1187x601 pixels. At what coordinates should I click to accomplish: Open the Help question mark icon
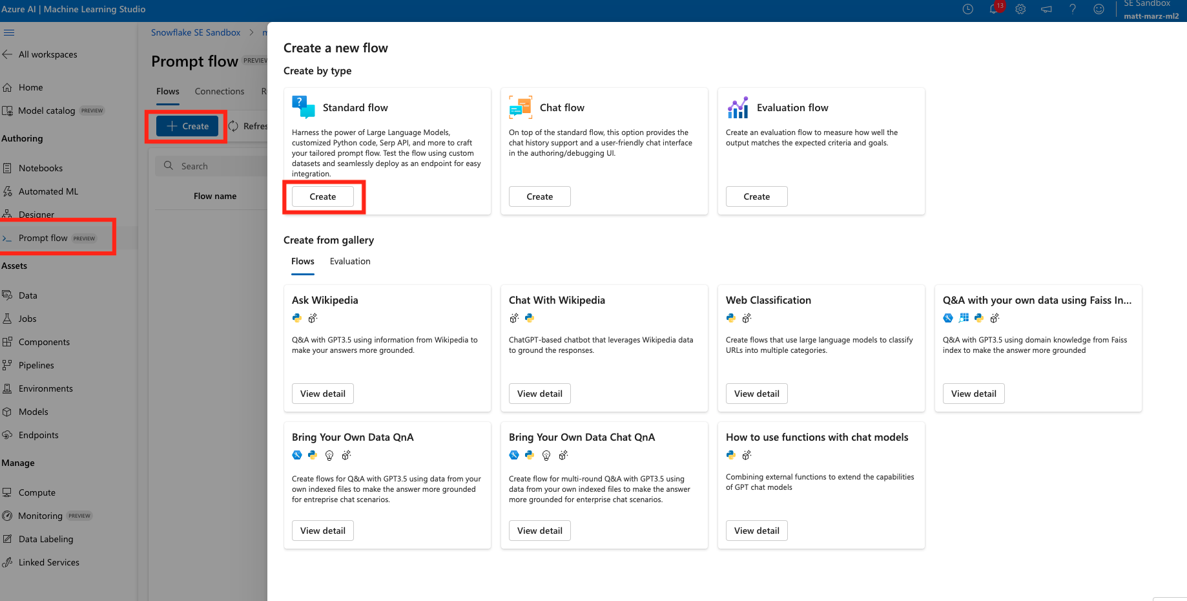pos(1073,9)
